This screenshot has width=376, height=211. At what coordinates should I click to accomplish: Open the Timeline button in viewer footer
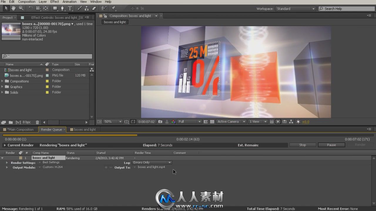tap(285, 122)
